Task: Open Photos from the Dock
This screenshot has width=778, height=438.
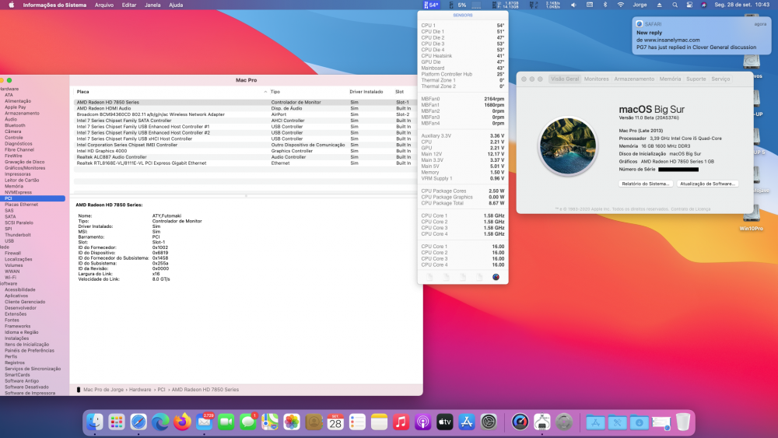Action: click(x=291, y=422)
